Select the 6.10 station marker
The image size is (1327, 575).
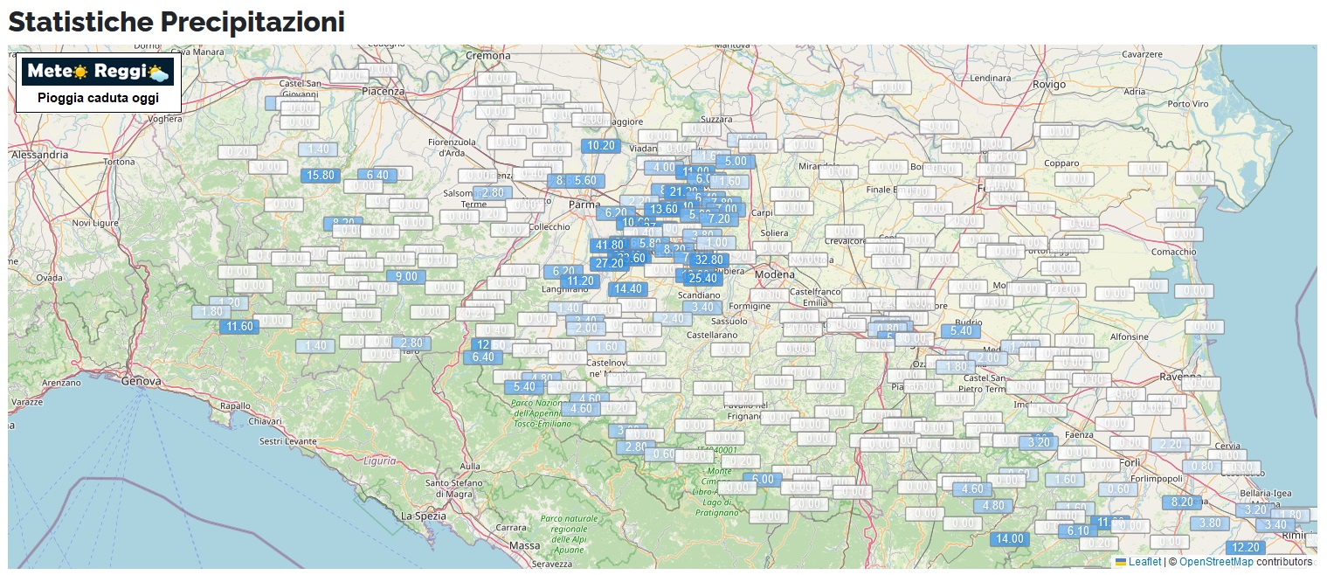pos(1077,531)
